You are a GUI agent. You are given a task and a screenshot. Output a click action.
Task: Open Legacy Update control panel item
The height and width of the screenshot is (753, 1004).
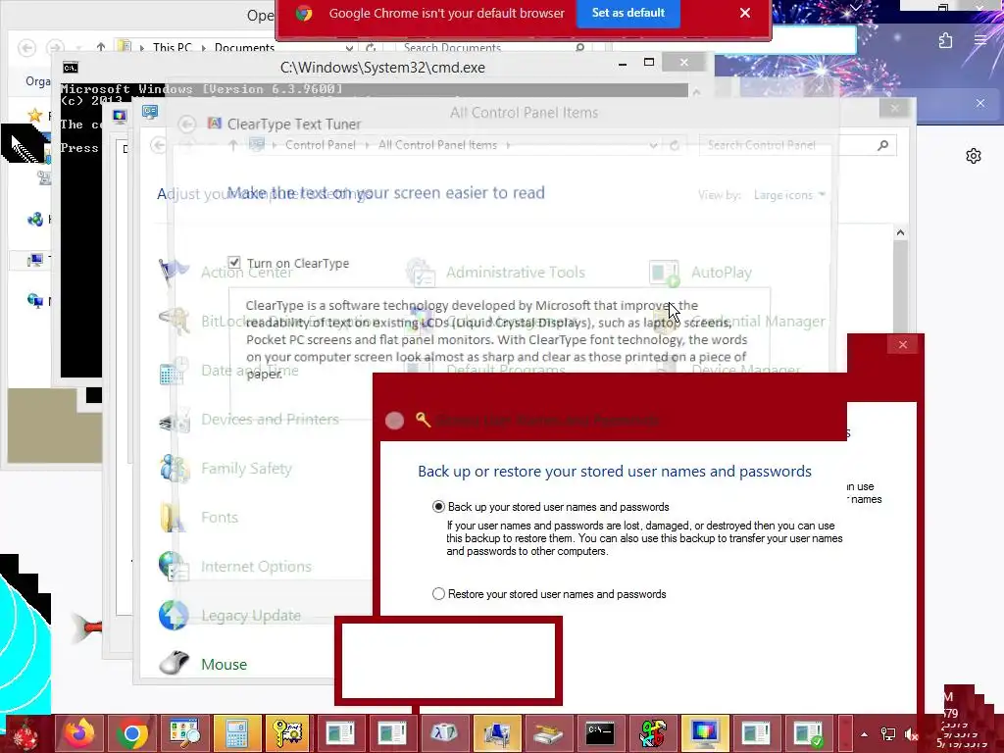pos(250,616)
